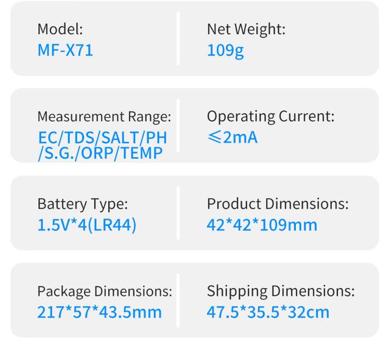Click the "Battery Type:" label
The width and height of the screenshot is (390, 341).
tap(82, 204)
